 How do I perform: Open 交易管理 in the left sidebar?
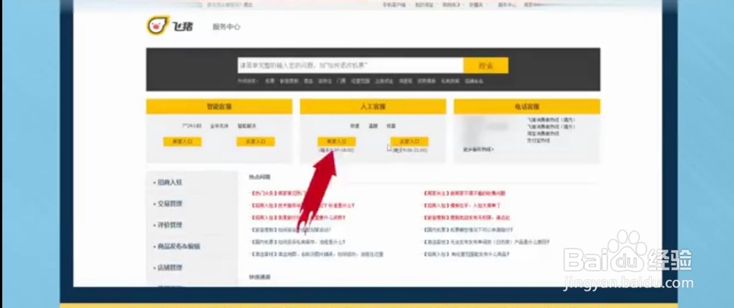point(170,204)
